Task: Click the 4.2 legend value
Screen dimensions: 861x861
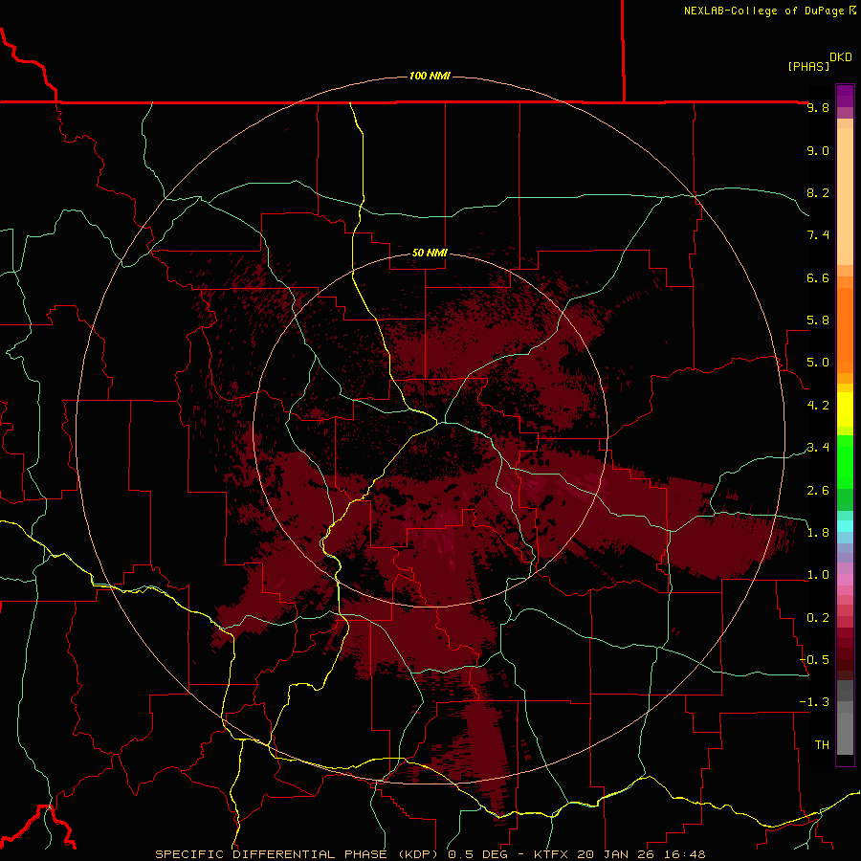Action: click(x=818, y=406)
